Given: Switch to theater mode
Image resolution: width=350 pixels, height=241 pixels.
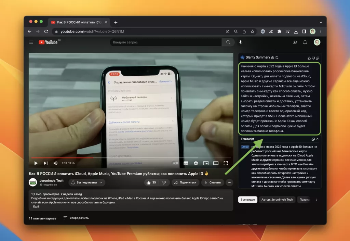Looking at the screenshot, I should click(x=216, y=163).
